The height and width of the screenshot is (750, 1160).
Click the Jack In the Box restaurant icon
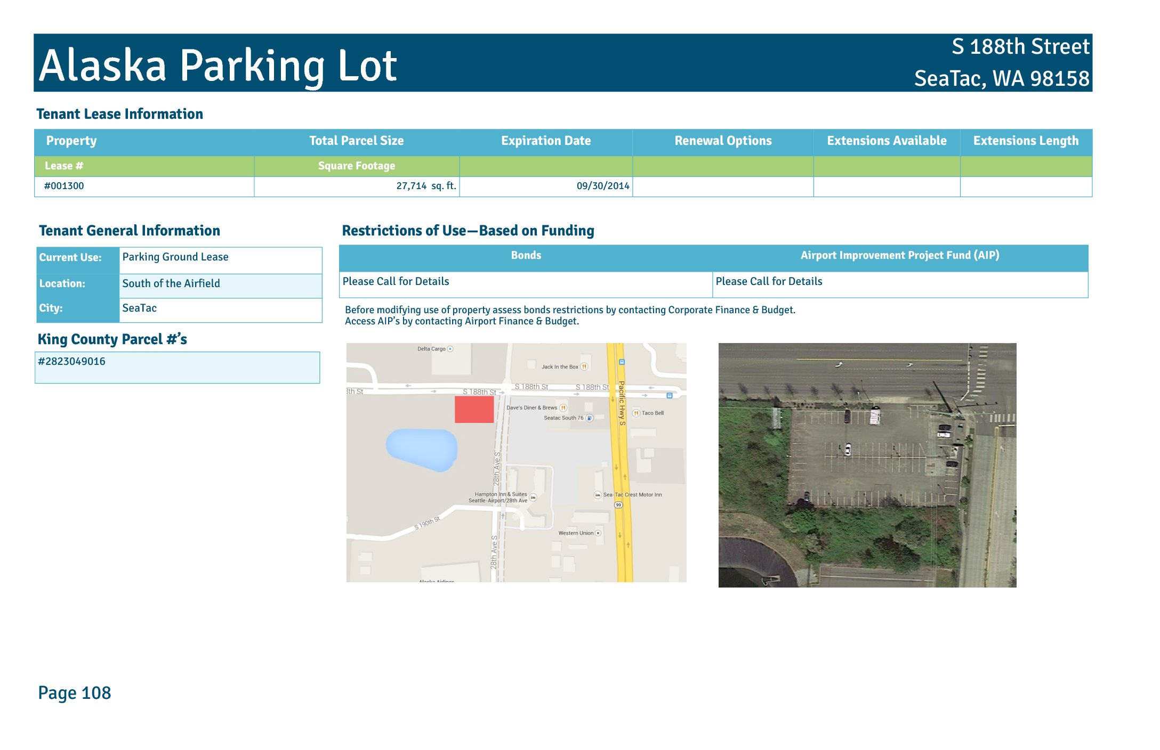pyautogui.click(x=584, y=366)
